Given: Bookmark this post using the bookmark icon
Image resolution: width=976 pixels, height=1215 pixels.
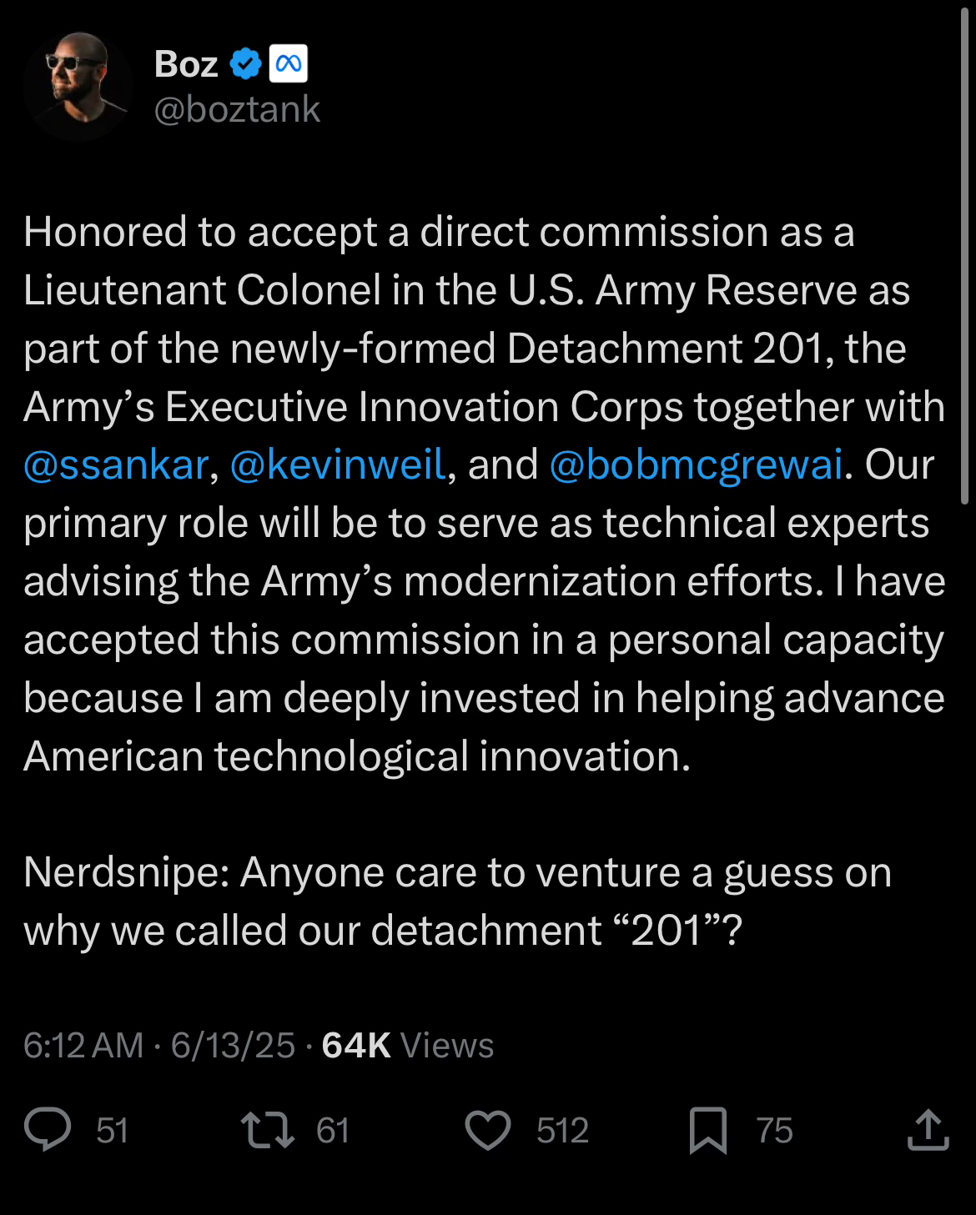Looking at the screenshot, I should tap(707, 1131).
